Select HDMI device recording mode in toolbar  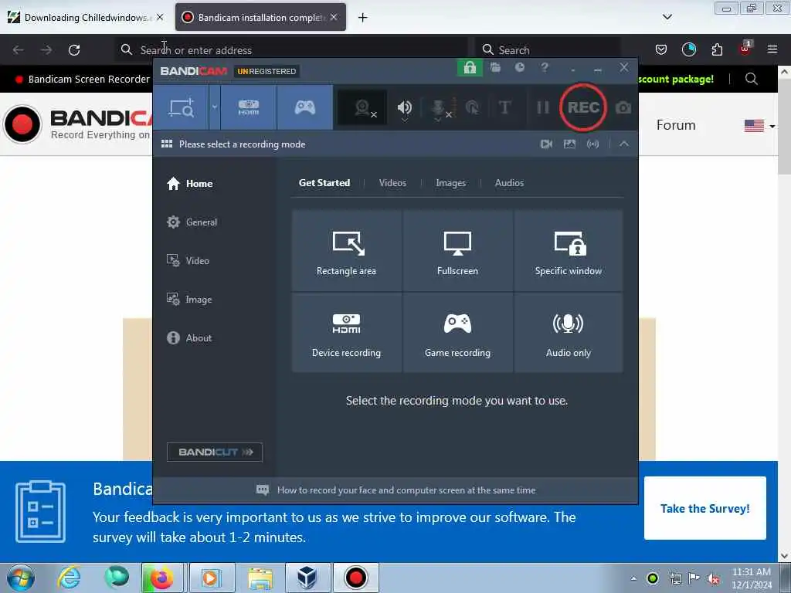(x=249, y=107)
